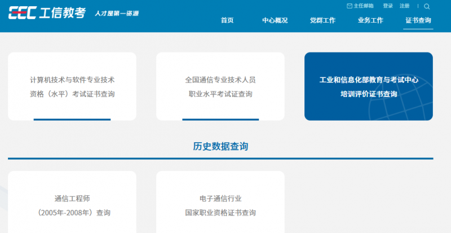Open the search magnifier icon
The image size is (451, 233).
tap(427, 6)
